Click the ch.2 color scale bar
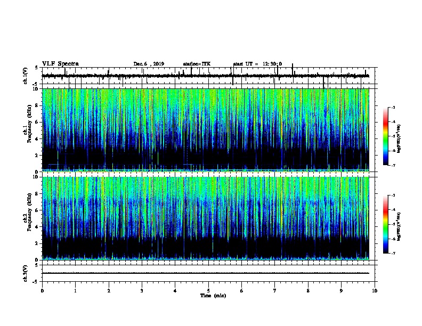Screen dimensions: 422x326 point(386,224)
